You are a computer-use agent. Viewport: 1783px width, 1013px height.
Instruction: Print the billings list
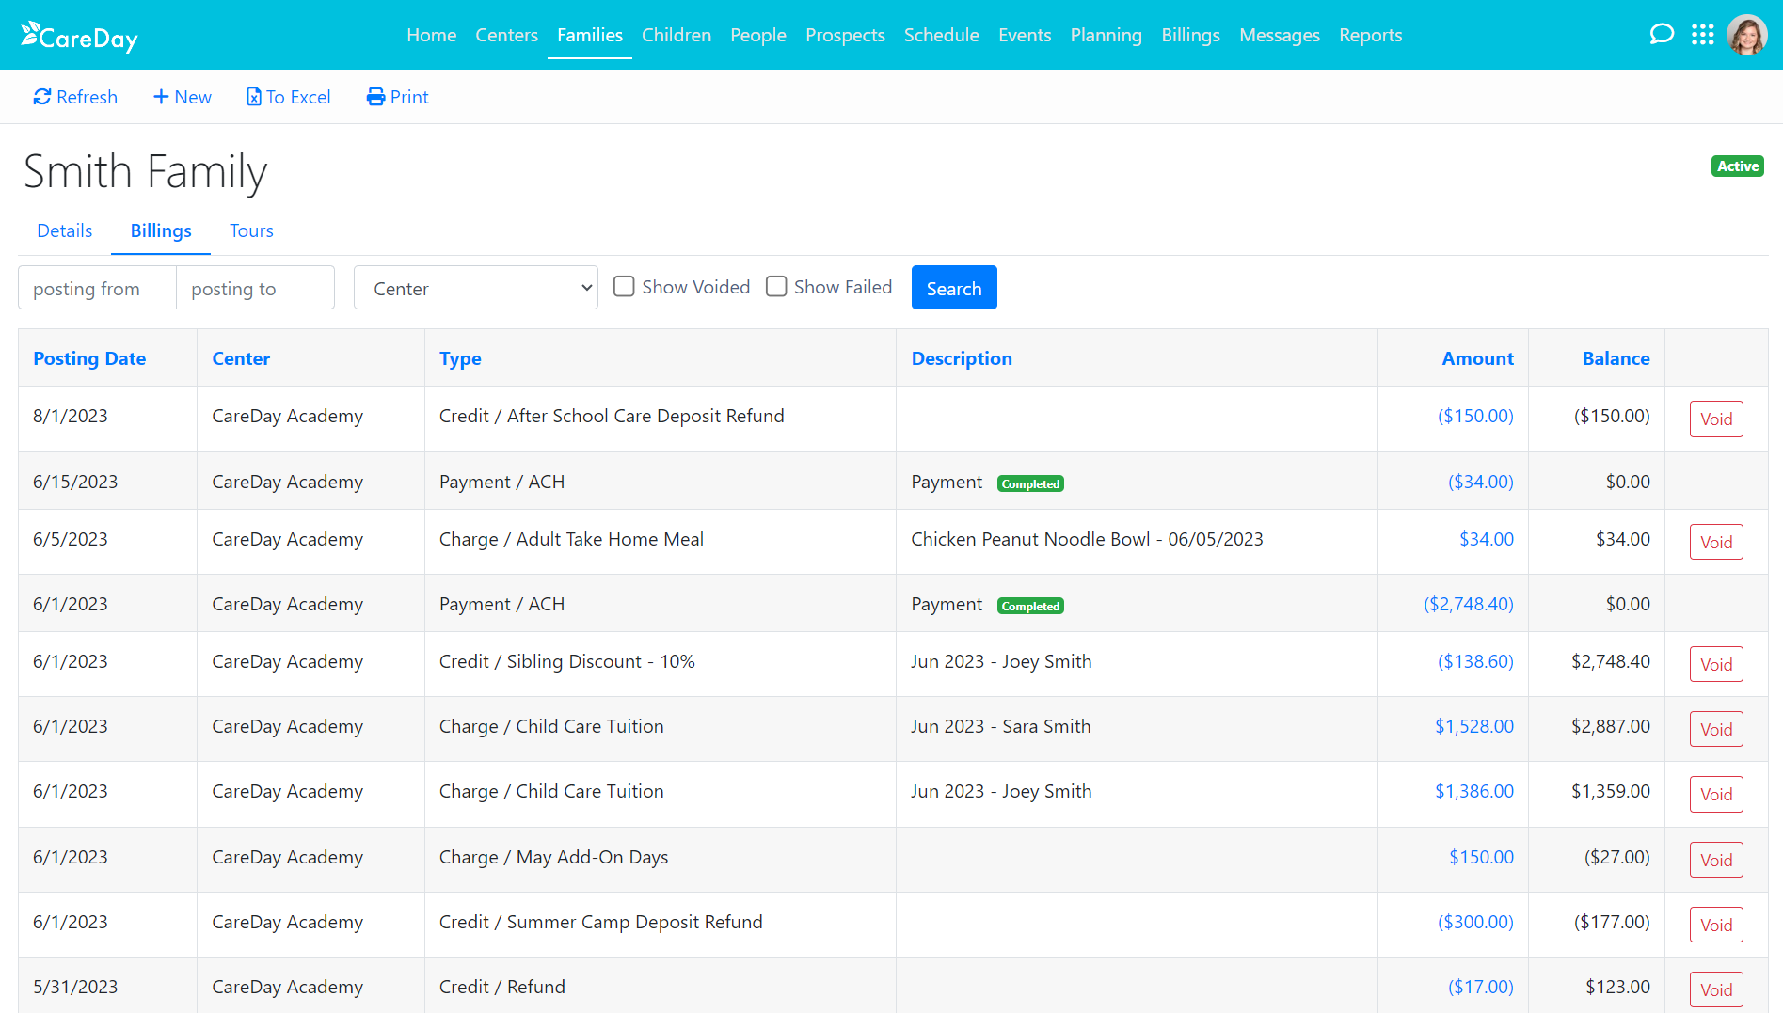(397, 96)
